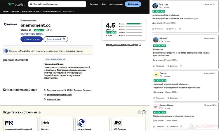
Task: Open the Банковское дело и деньги breadcrumb
Action: 31,11
